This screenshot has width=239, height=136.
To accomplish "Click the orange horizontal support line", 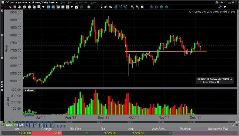I will pos(166,51).
